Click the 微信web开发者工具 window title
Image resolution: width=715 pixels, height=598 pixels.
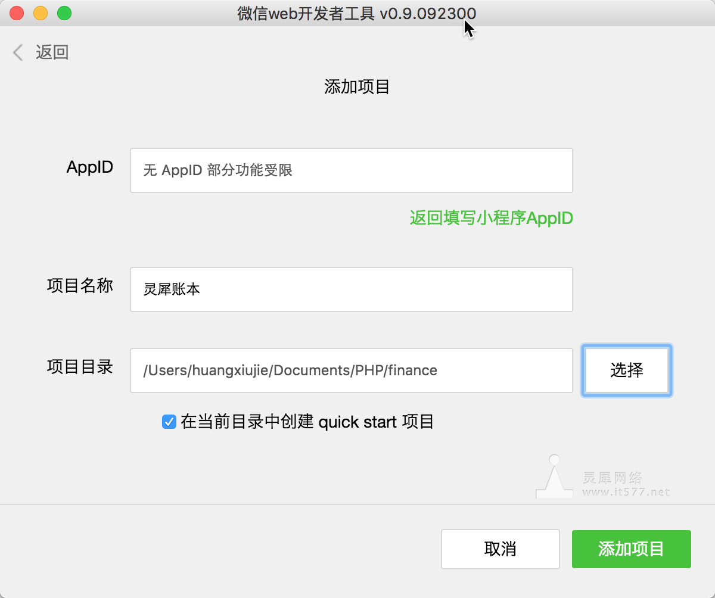[356, 13]
